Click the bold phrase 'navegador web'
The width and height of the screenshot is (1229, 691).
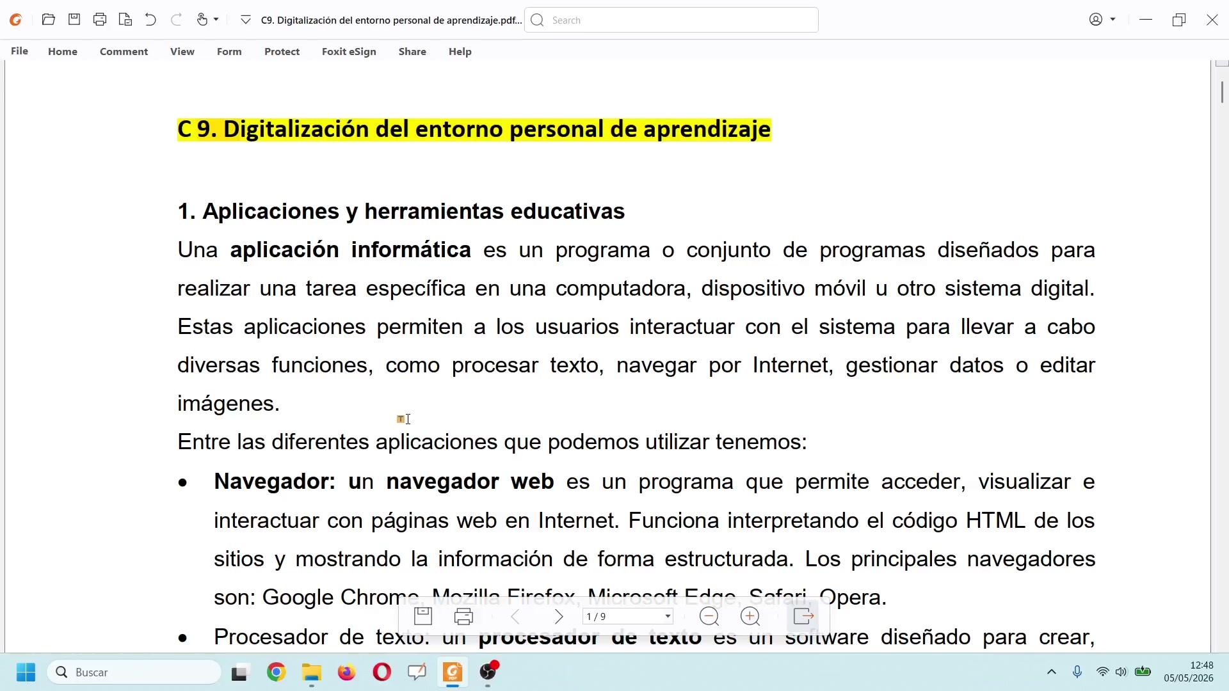pos(470,481)
